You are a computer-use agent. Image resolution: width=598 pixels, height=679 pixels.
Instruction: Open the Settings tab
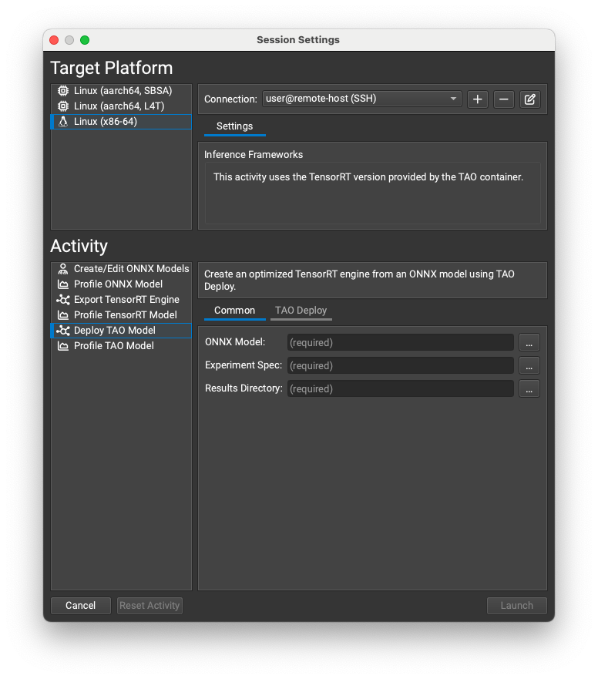click(x=235, y=126)
